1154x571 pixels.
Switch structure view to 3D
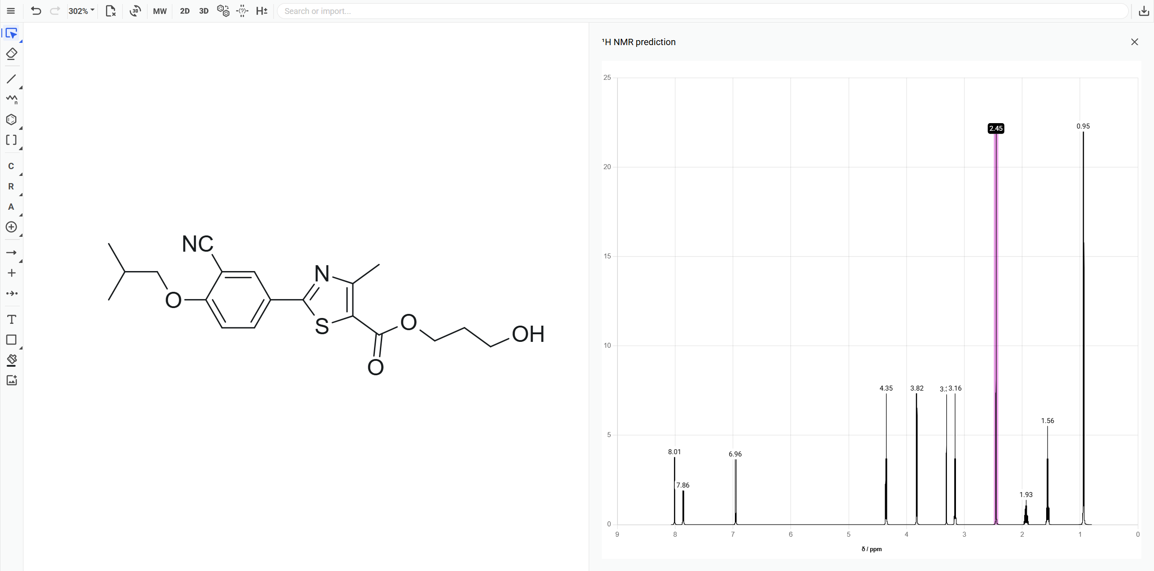[204, 11]
